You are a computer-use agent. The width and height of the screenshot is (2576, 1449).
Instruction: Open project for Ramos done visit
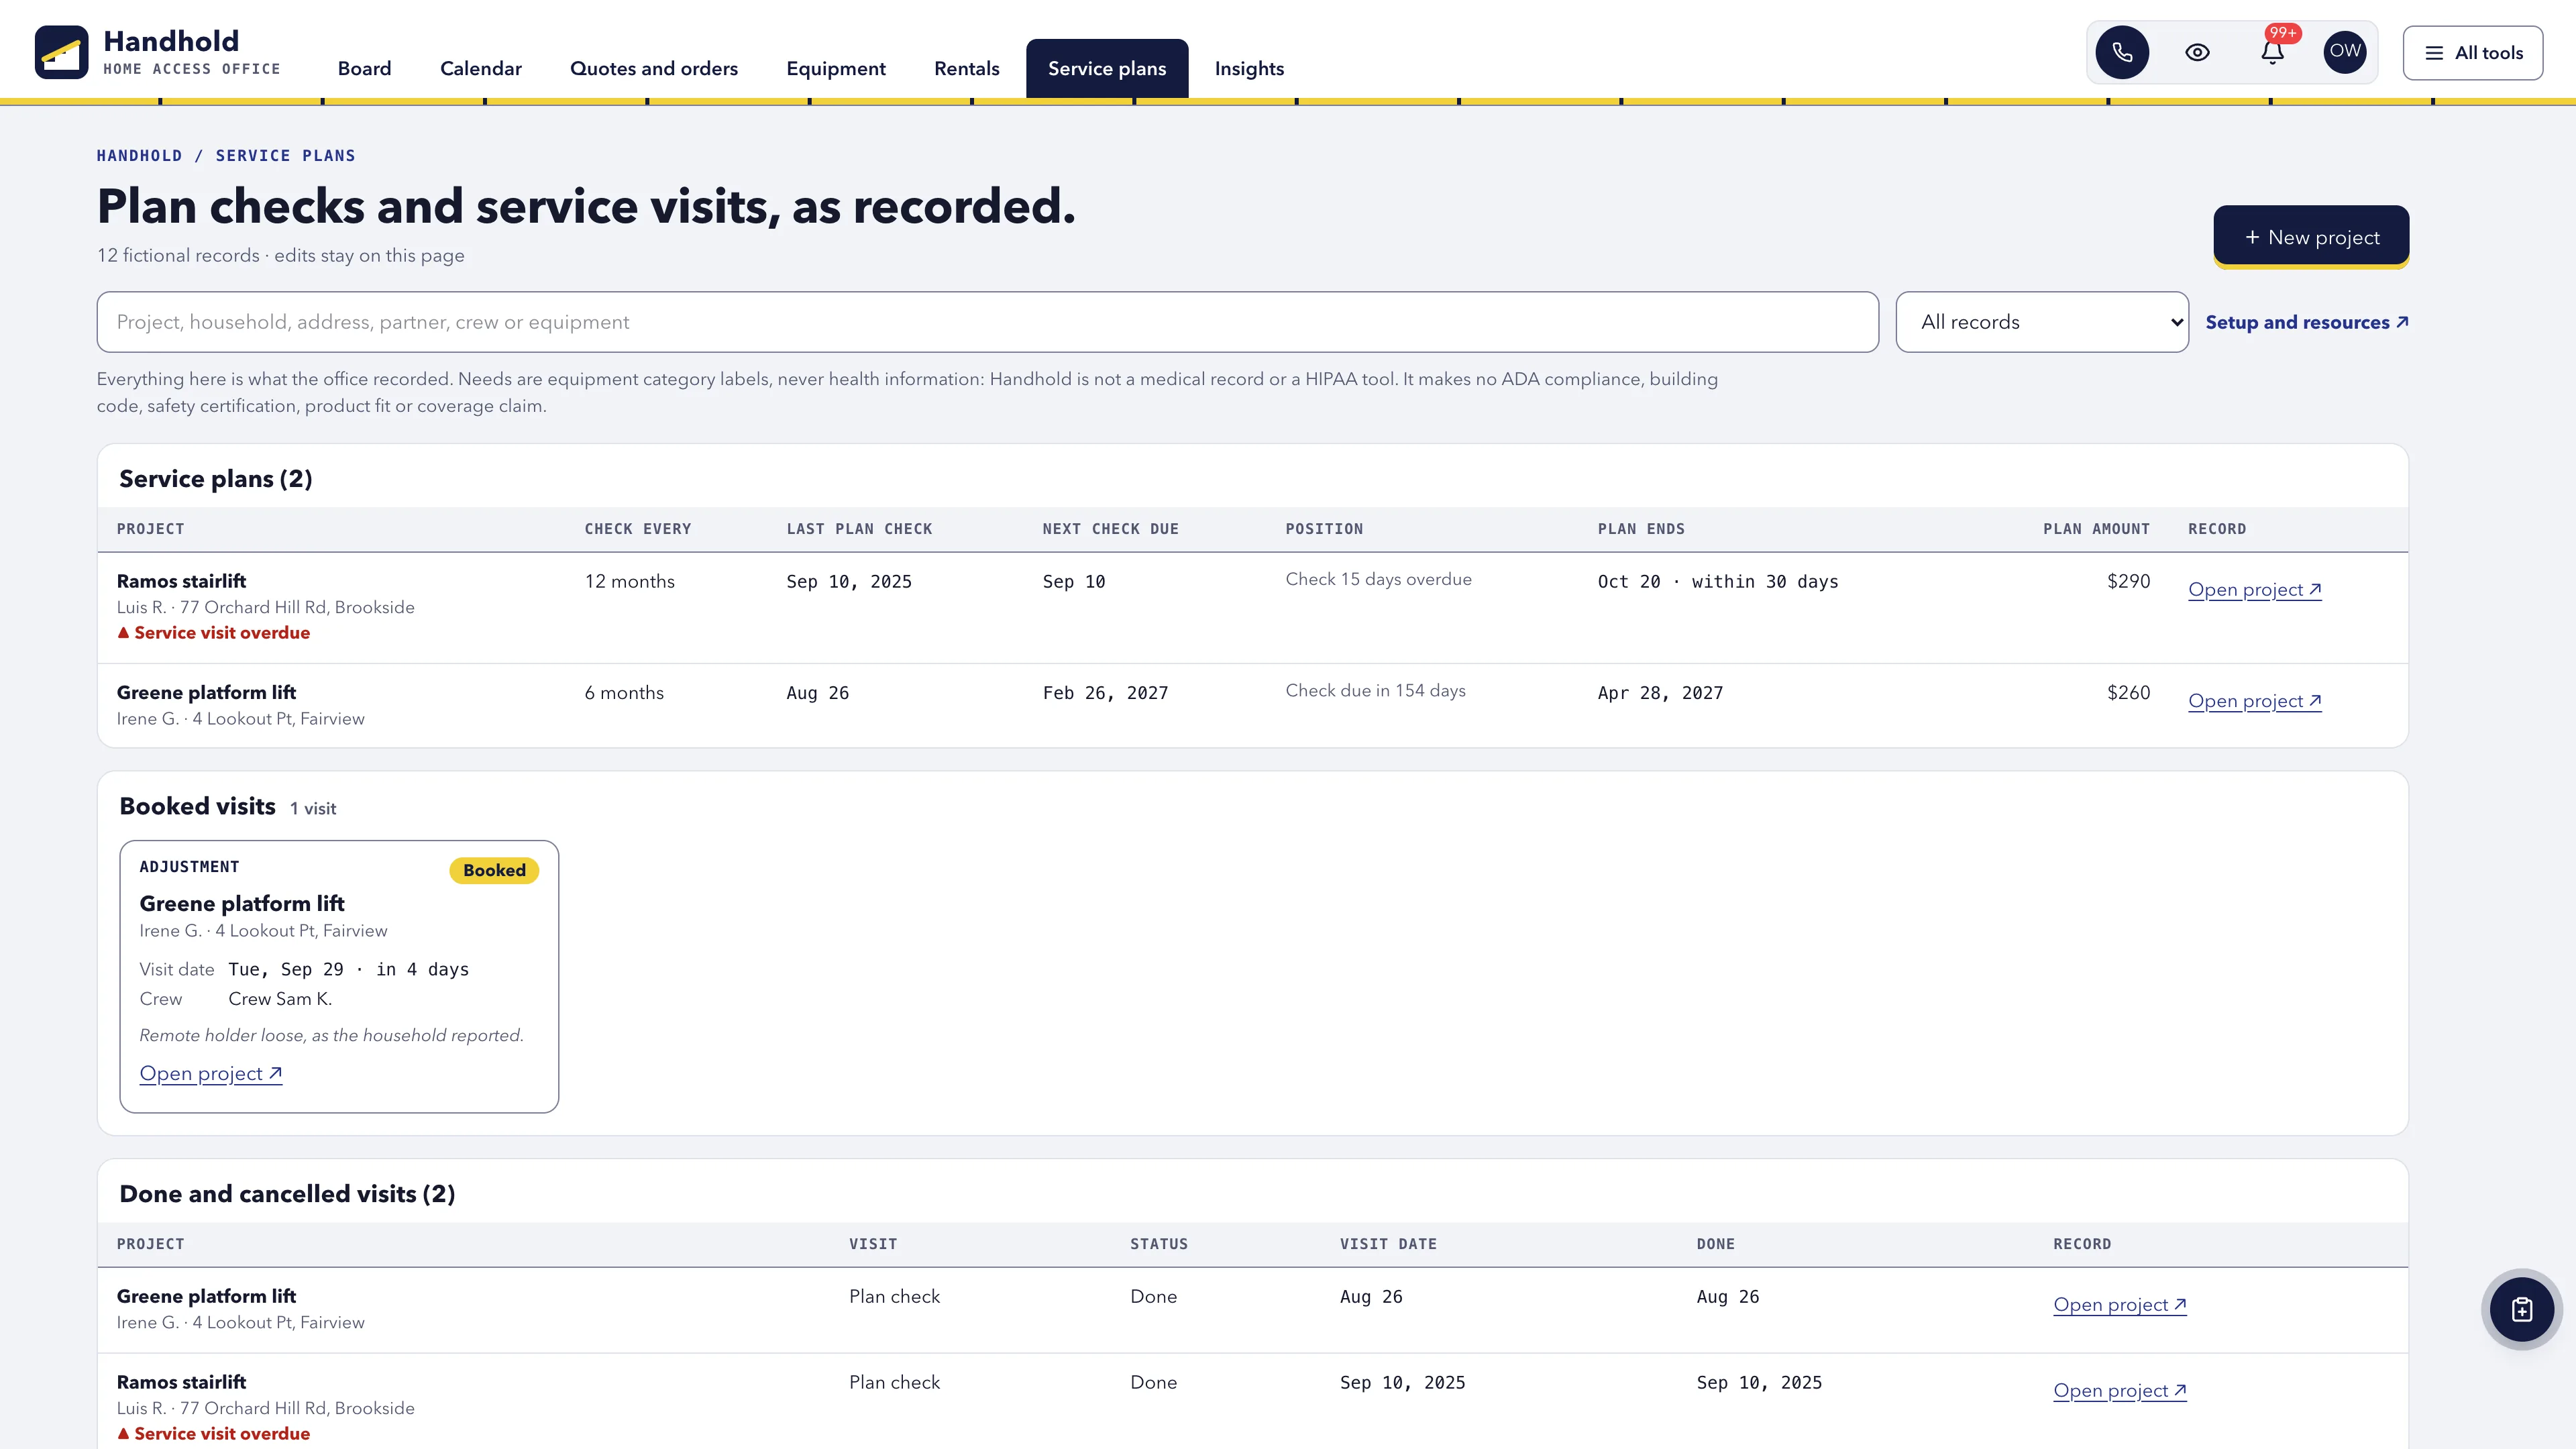pyautogui.click(x=2120, y=1391)
